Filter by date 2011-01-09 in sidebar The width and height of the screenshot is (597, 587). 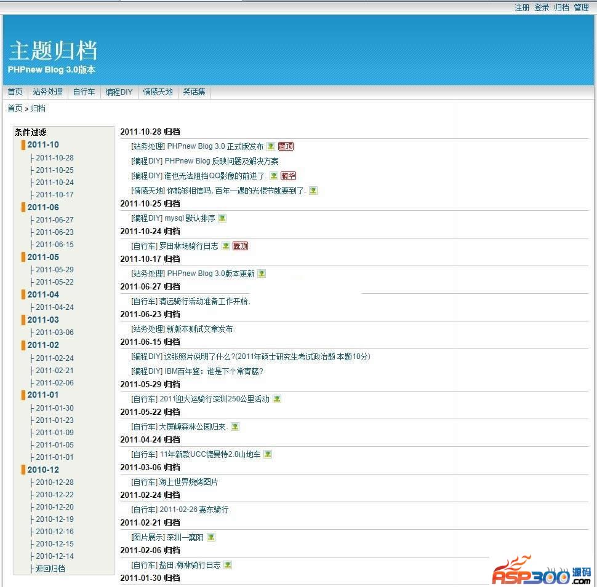pyautogui.click(x=55, y=433)
